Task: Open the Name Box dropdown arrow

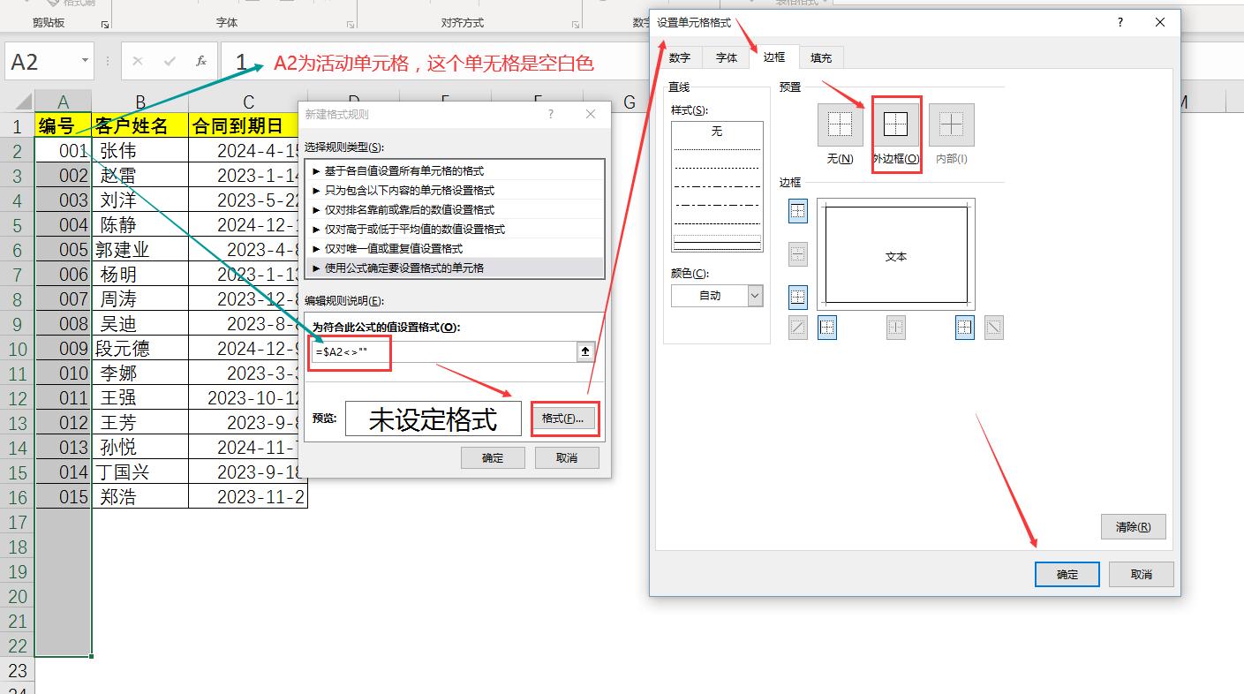Action: (x=85, y=61)
